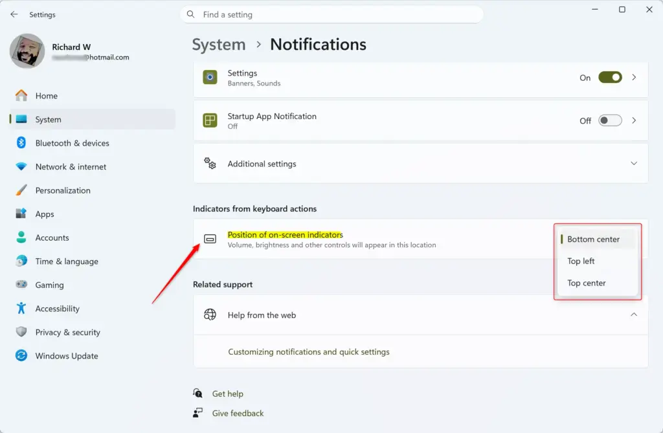Click Startup App Notification label

coord(272,116)
